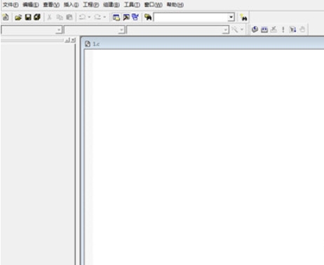The image size is (324, 265).
Task: Toggle breakpoint using the hand icon
Action: tap(302, 29)
